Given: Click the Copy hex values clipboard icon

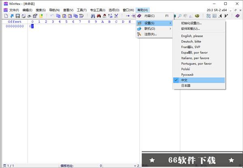Looking at the screenshot, I should coord(76,16).
